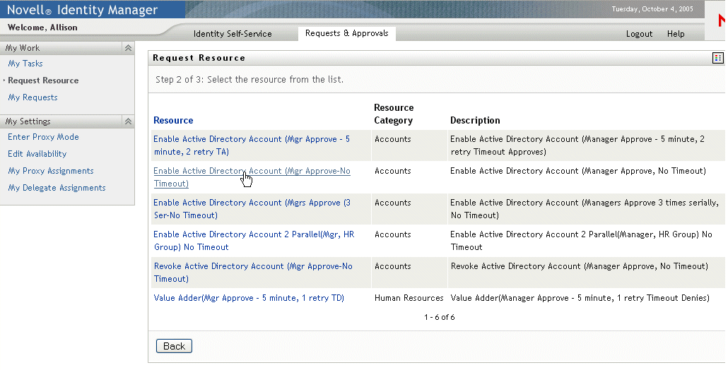View My Proxy Assignments
This screenshot has width=728, height=370.
point(51,171)
